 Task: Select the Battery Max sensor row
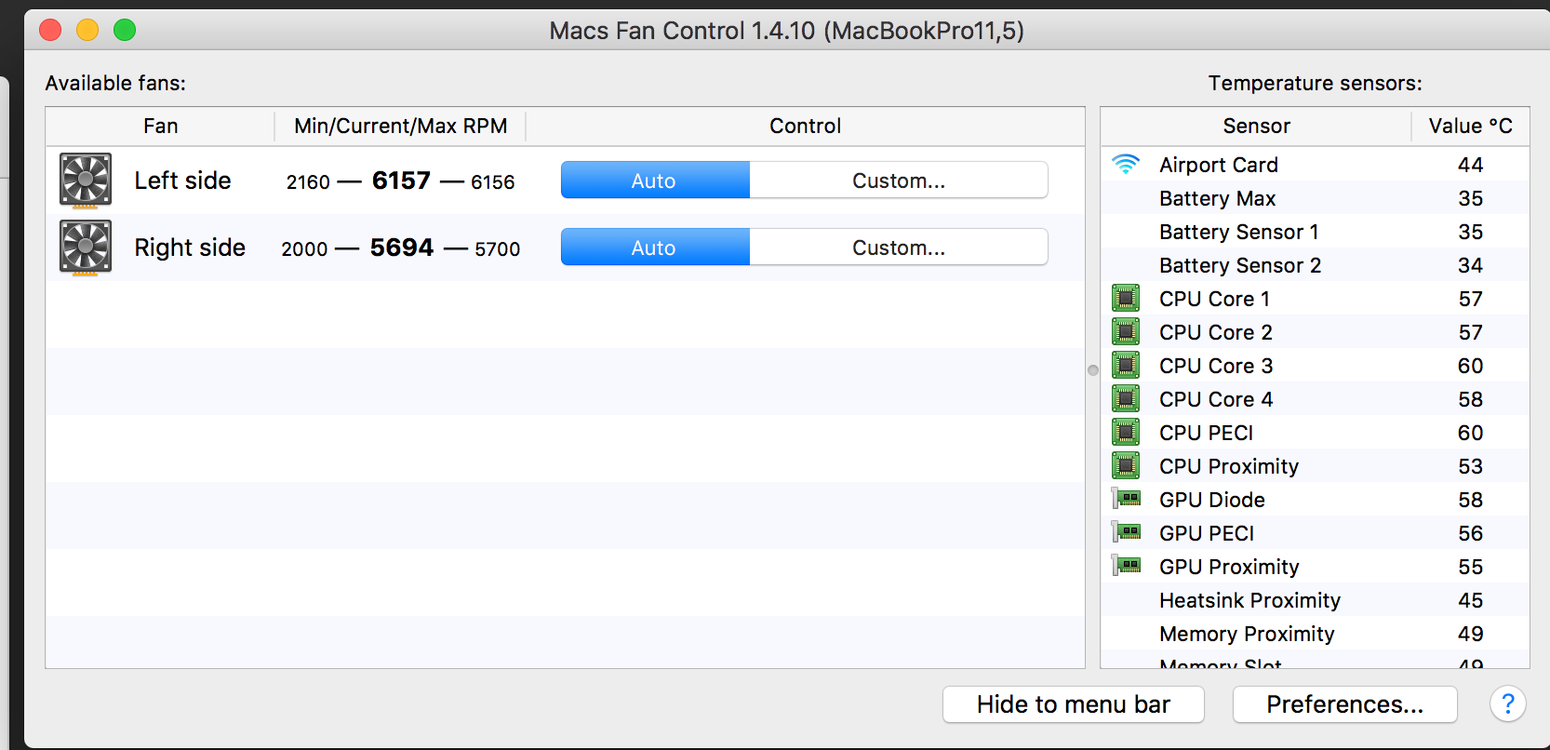click(x=1315, y=198)
